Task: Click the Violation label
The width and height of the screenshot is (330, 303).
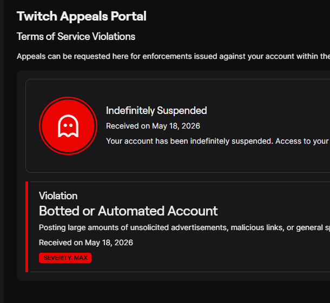Action: coord(58,196)
